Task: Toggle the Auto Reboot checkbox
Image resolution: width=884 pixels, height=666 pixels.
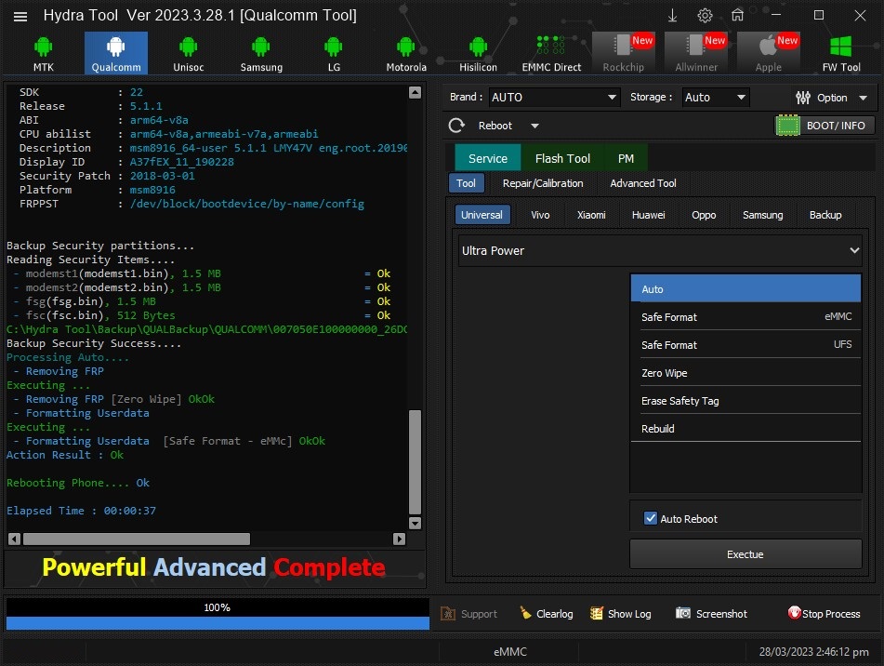Action: pos(651,518)
